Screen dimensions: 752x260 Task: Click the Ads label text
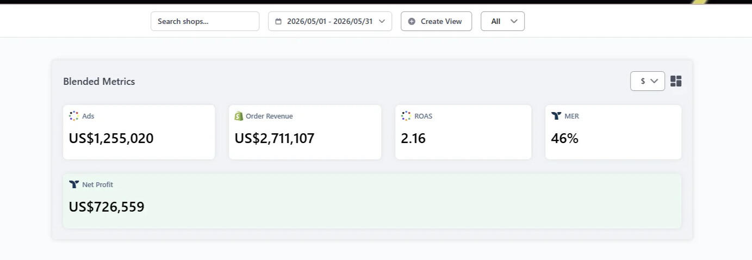coord(88,116)
